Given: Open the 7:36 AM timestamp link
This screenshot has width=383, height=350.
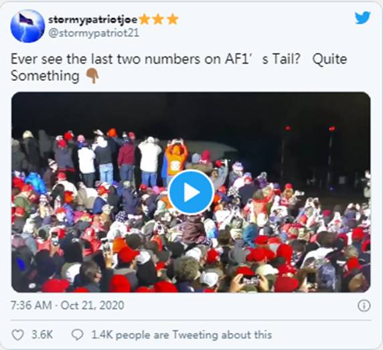Looking at the screenshot, I should [x=31, y=305].
